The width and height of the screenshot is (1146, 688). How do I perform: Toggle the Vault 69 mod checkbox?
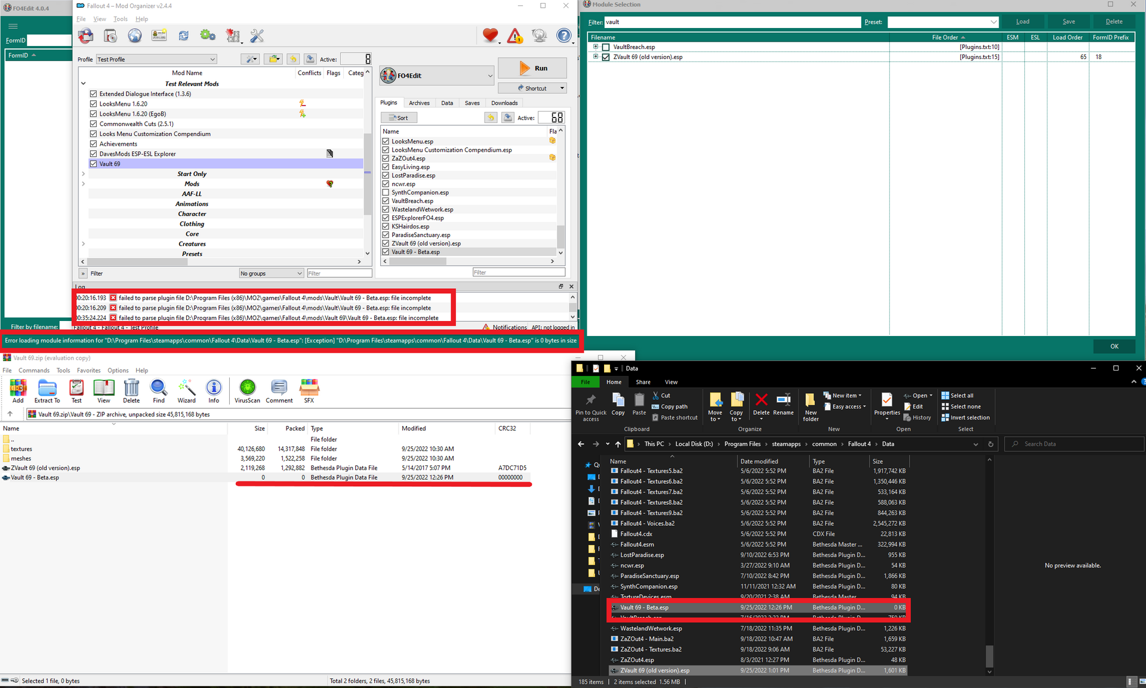point(93,163)
